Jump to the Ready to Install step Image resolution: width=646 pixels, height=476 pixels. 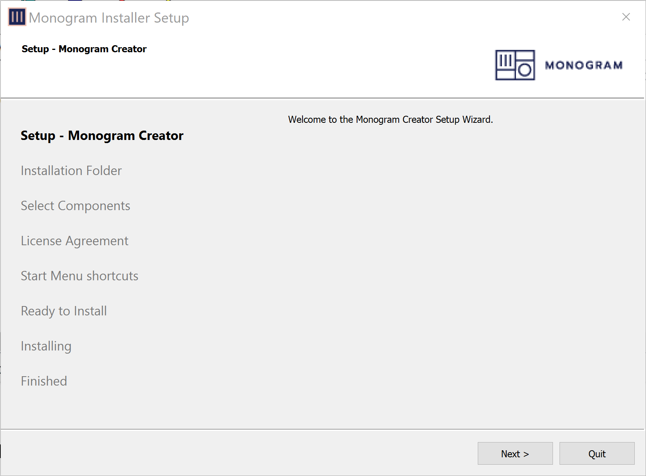64,311
